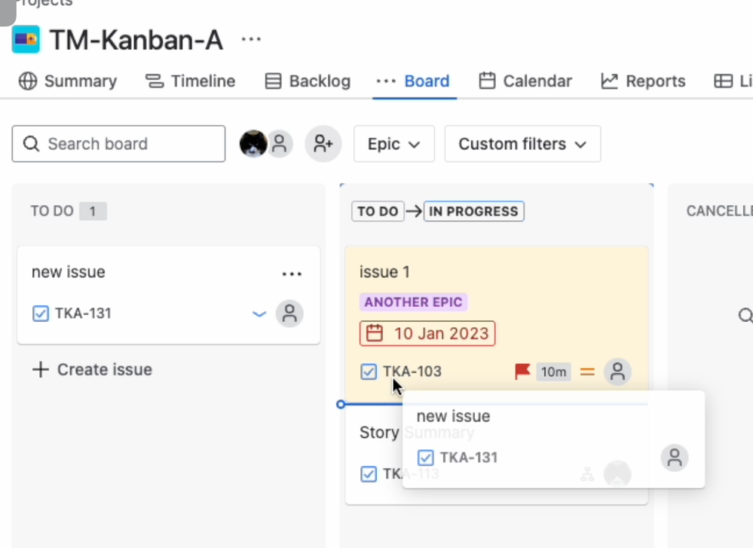The width and height of the screenshot is (753, 548).
Task: Open the TKA-103 issue key link
Action: 412,372
